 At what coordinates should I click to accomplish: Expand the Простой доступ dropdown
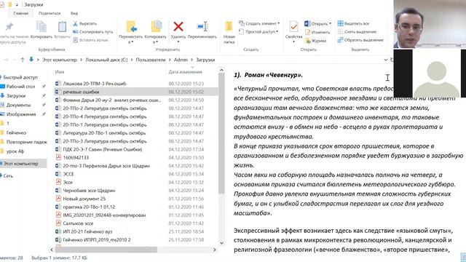coord(277,31)
